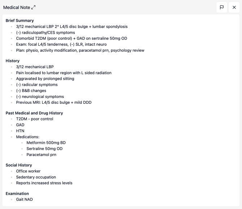Screen dimensions: 242x209
Task: Click the Past Medical and Drug History heading
Action: (34, 113)
